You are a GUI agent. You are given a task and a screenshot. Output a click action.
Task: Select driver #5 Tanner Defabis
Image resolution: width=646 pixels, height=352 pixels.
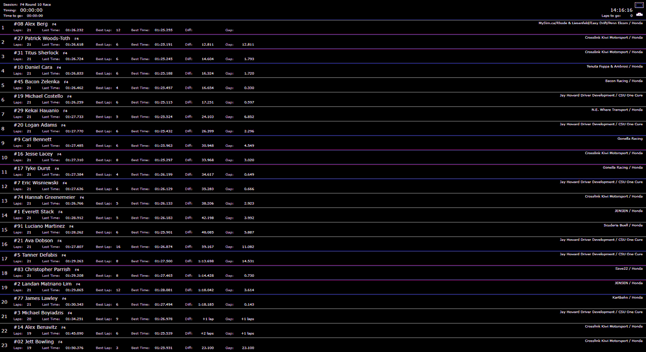coord(36,255)
